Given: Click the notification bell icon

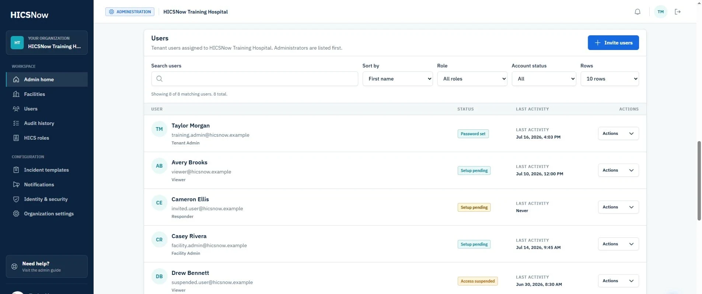Looking at the screenshot, I should tap(638, 12).
